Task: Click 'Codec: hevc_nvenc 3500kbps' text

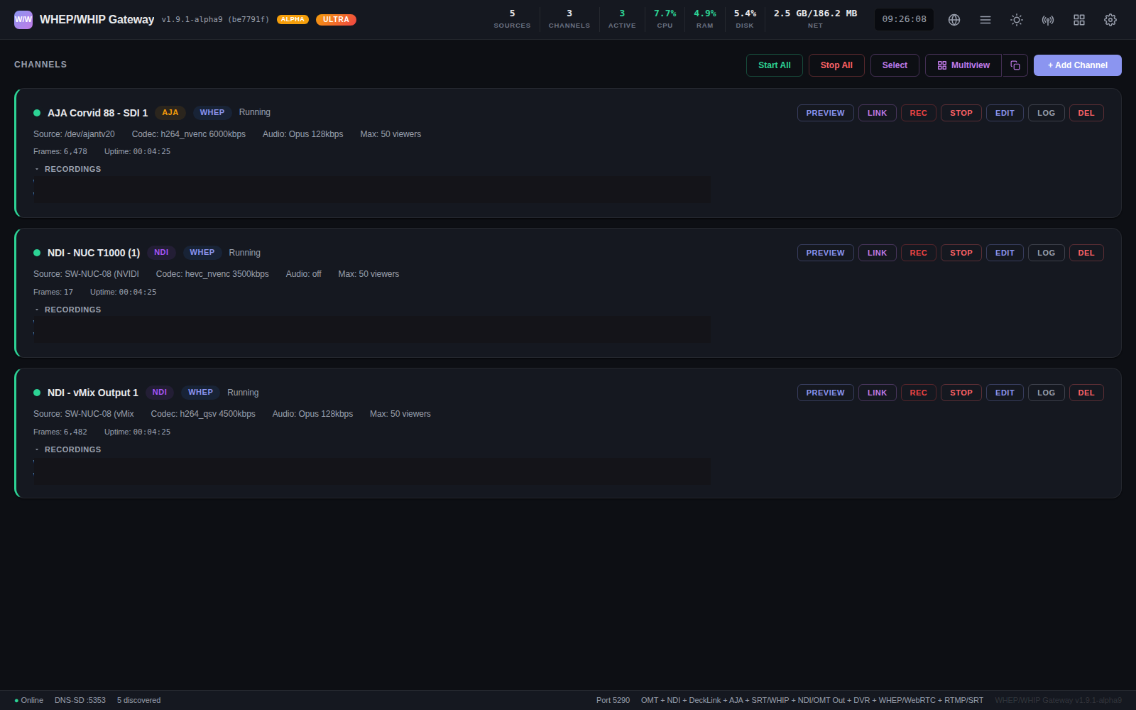Action: pos(212,274)
